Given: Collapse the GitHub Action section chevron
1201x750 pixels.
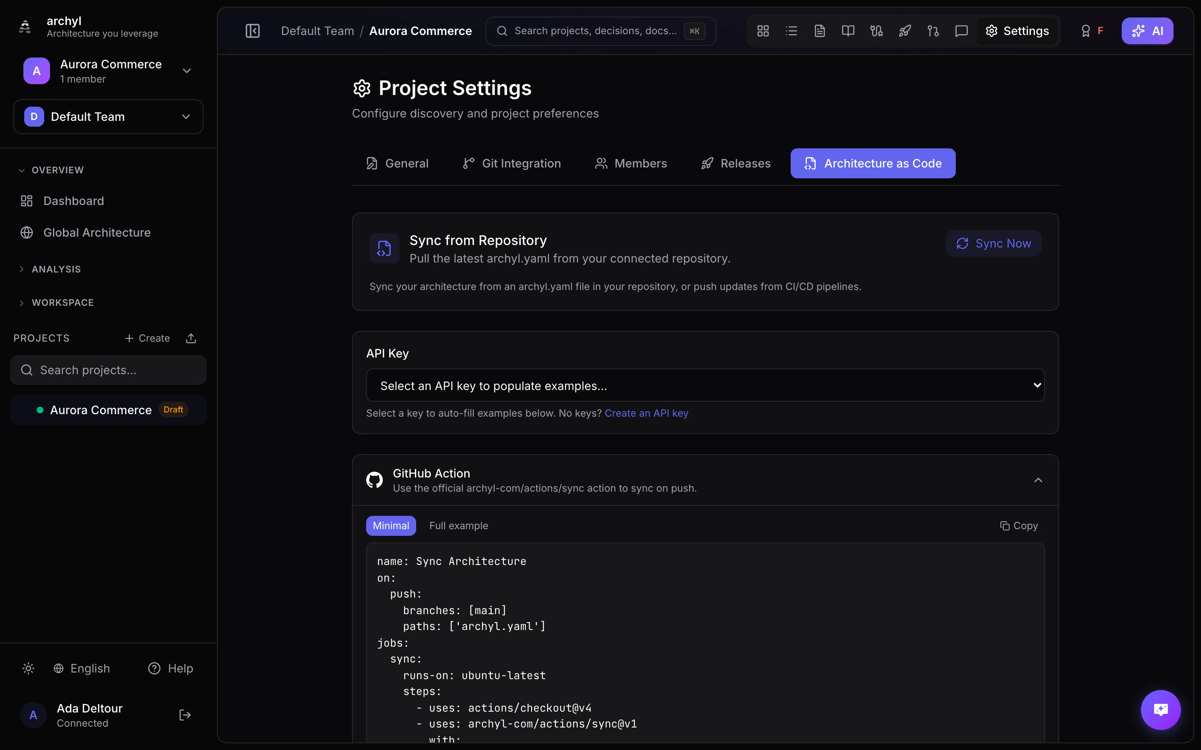Looking at the screenshot, I should (1038, 480).
